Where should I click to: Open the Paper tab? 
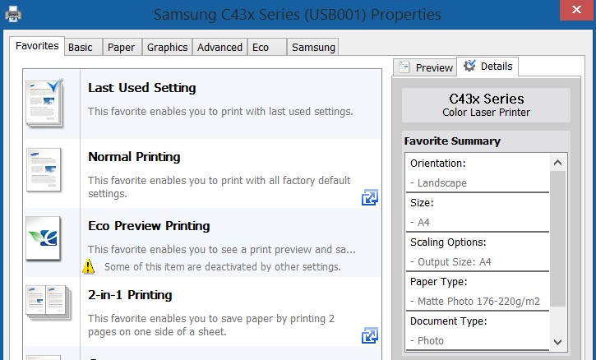pyautogui.click(x=122, y=47)
